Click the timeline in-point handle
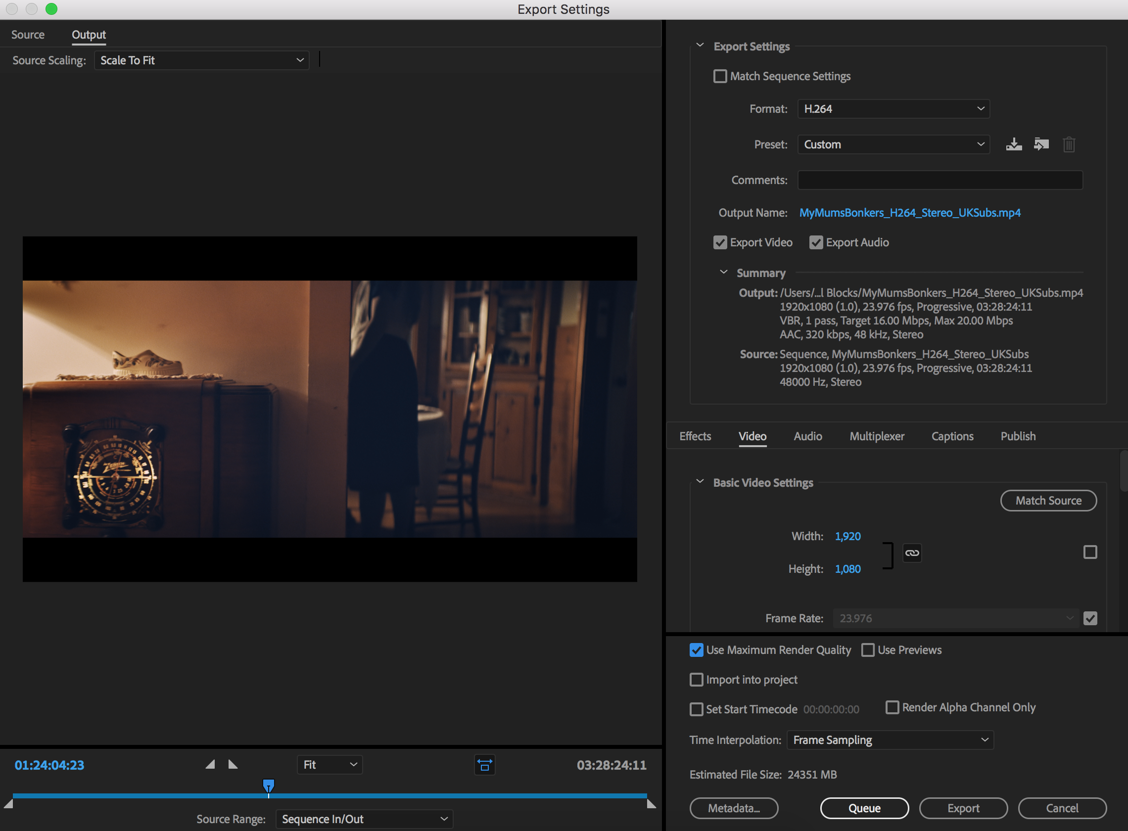Viewport: 1128px width, 831px height. pos(8,804)
